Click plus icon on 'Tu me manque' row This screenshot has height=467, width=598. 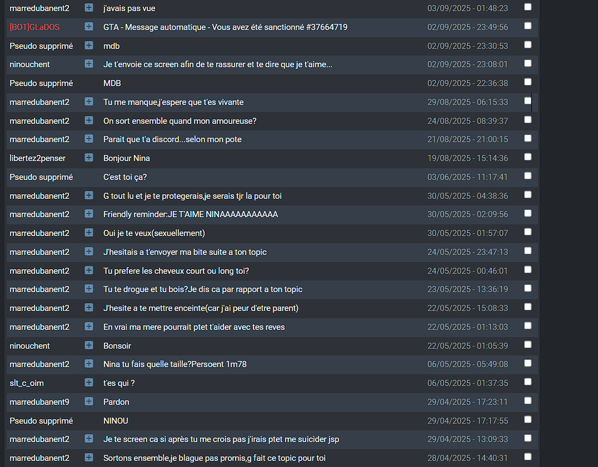pyautogui.click(x=89, y=101)
